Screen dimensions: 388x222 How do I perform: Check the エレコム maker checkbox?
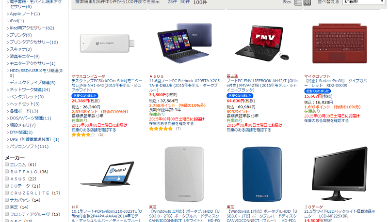pos(7,164)
